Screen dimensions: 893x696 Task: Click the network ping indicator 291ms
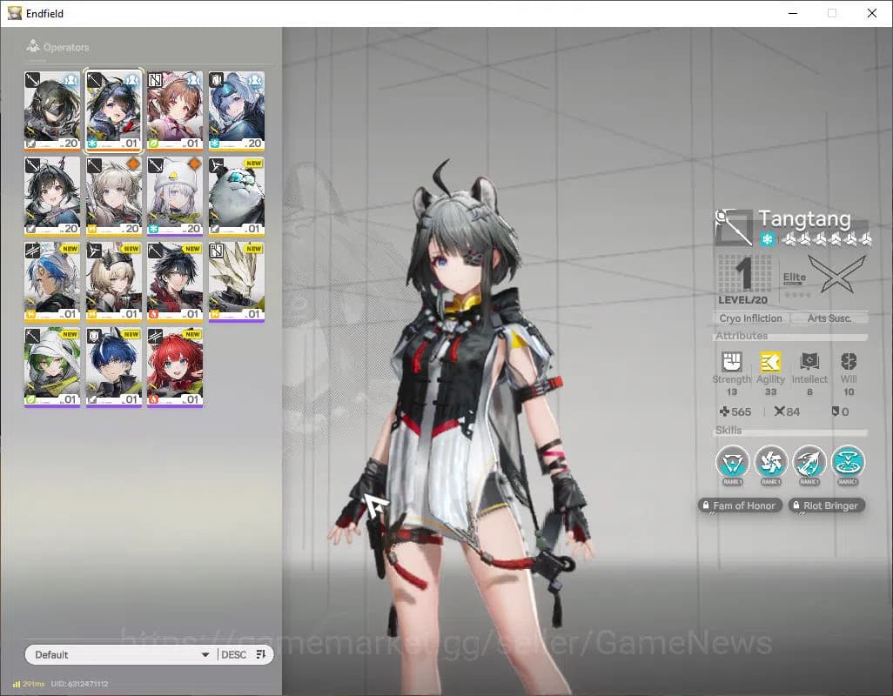tap(29, 684)
